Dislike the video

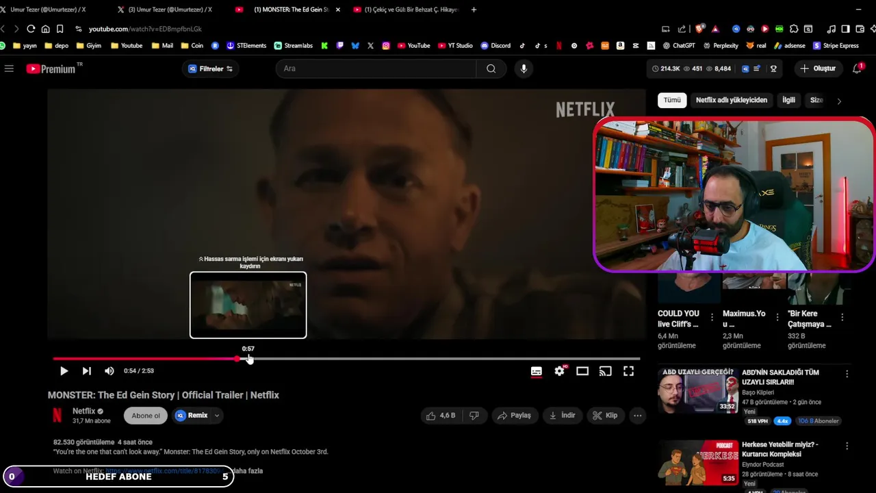point(474,416)
